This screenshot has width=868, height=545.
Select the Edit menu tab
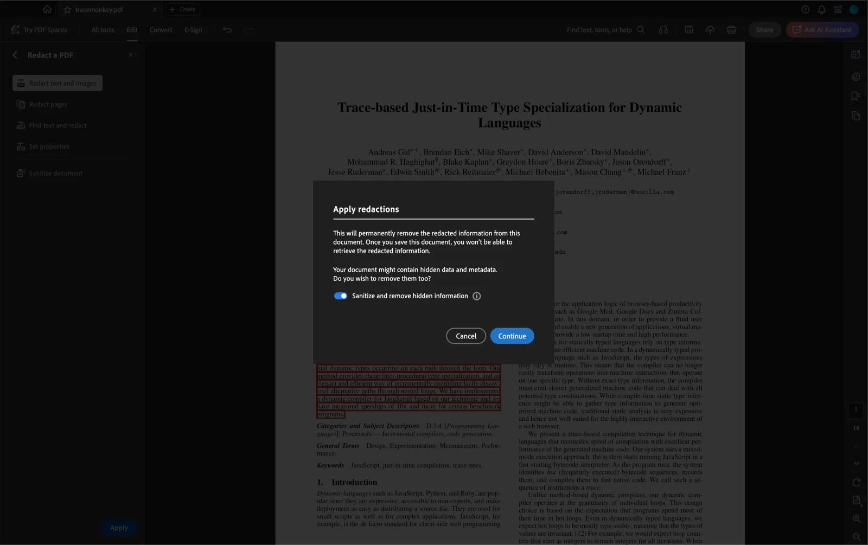coord(132,30)
